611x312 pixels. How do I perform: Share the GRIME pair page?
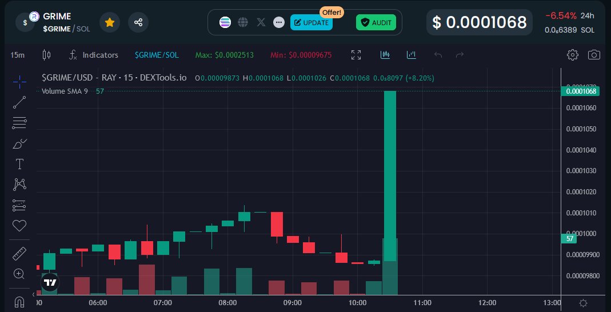point(138,23)
